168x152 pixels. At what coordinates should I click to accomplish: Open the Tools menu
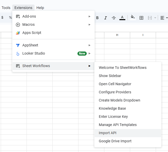(6, 8)
